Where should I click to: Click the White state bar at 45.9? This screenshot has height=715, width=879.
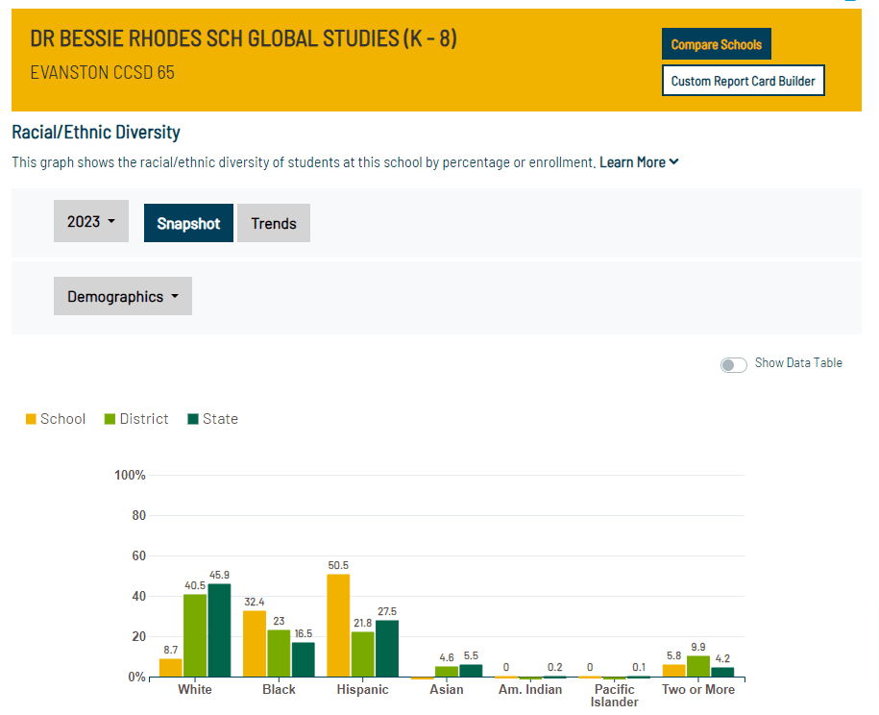coord(219,630)
